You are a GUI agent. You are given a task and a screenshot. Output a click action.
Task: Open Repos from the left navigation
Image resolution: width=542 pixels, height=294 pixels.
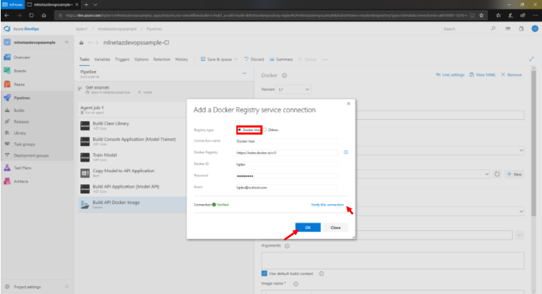pos(19,84)
